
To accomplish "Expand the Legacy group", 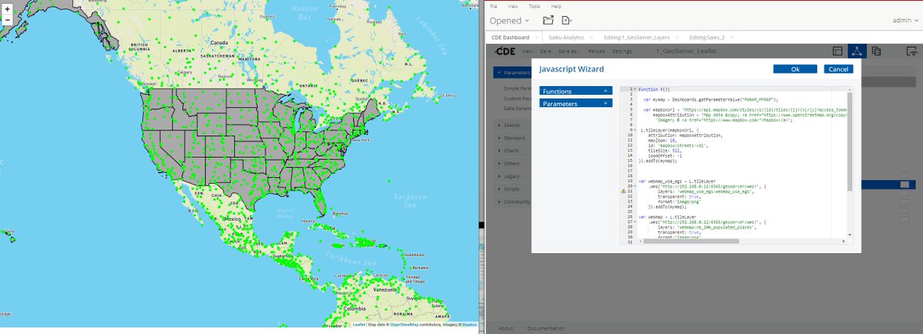I will (x=512, y=176).
